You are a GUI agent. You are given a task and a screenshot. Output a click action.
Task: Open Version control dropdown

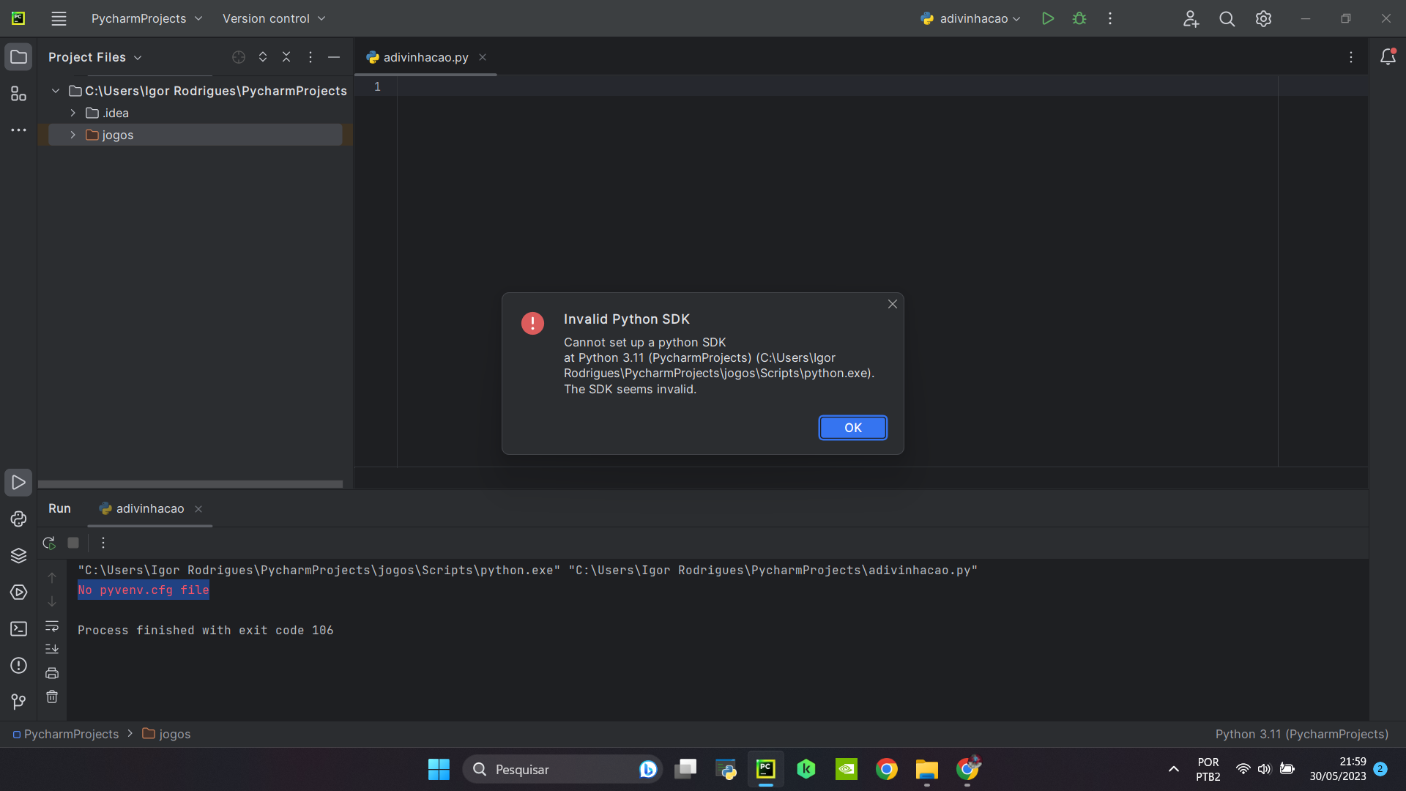click(274, 18)
